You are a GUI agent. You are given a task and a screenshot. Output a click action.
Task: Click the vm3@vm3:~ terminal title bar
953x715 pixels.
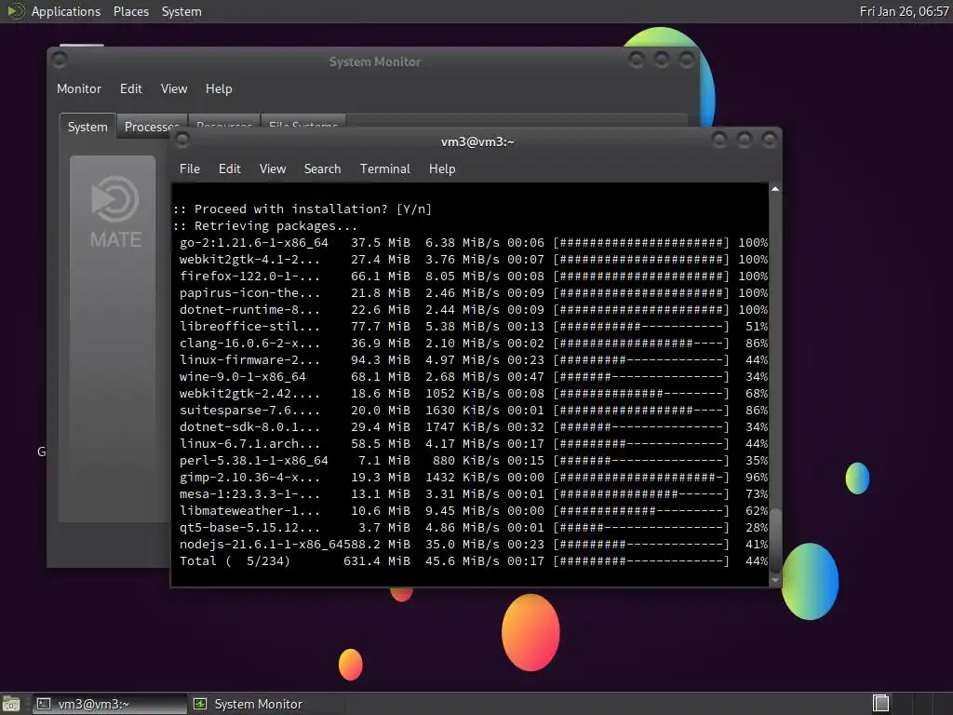click(x=477, y=142)
